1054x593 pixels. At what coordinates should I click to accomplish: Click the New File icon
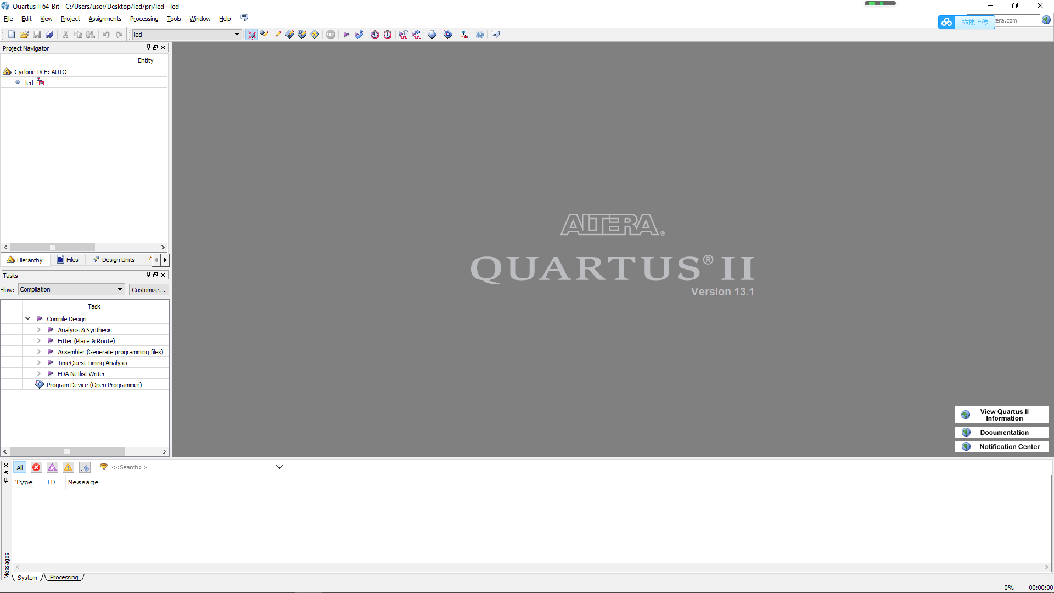[x=11, y=35]
